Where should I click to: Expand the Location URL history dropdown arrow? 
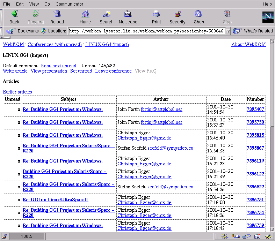coord(228,31)
